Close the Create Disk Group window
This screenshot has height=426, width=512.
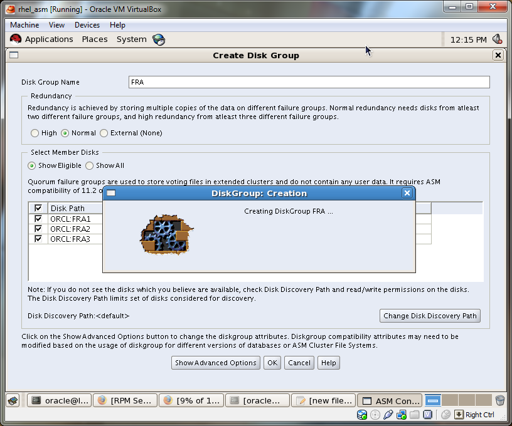coord(498,55)
